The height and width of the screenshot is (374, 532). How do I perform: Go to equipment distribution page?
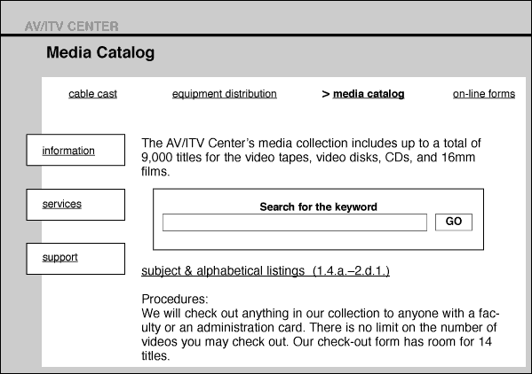pos(225,94)
